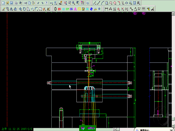175x131 pixels.
Task: Select the Angular dimension tool
Action: (x=135, y=9)
